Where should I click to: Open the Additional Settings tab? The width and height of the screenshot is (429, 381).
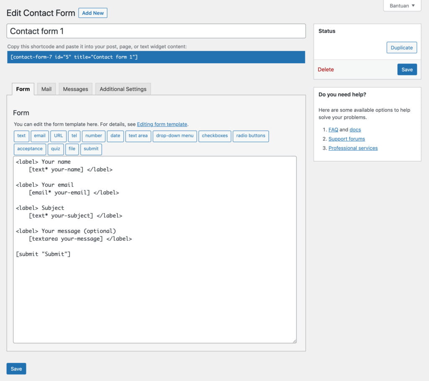coord(123,89)
